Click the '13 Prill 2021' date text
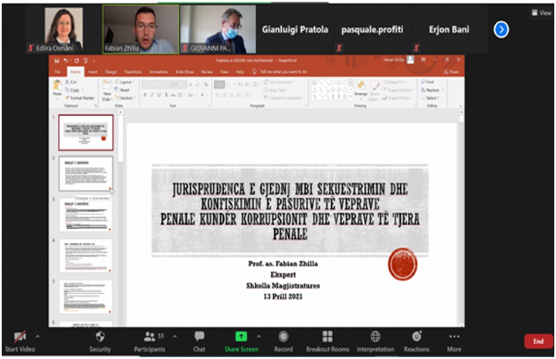This screenshot has height=359, width=556. click(283, 296)
